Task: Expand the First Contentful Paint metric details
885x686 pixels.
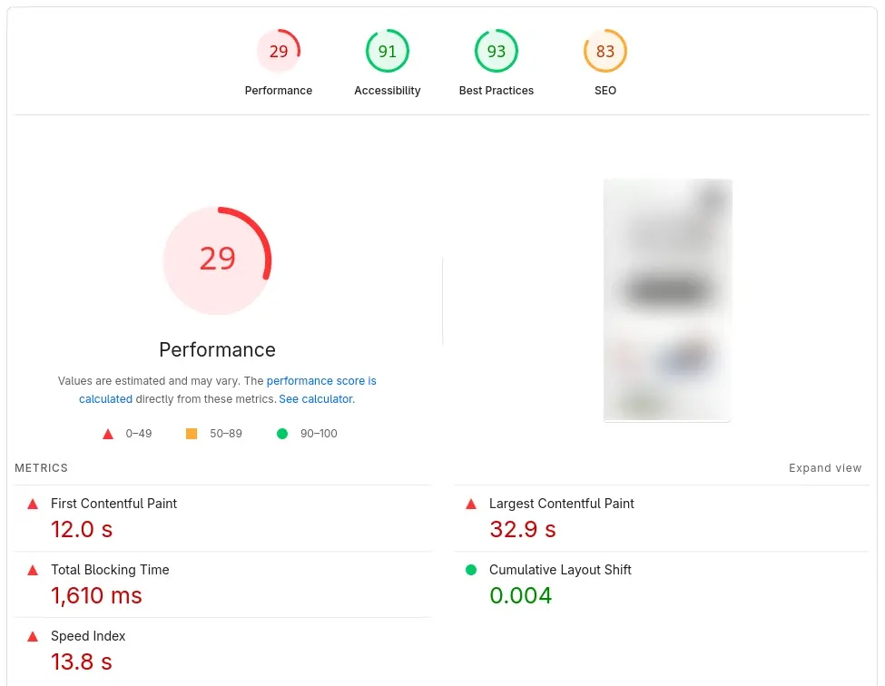Action: coord(113,504)
